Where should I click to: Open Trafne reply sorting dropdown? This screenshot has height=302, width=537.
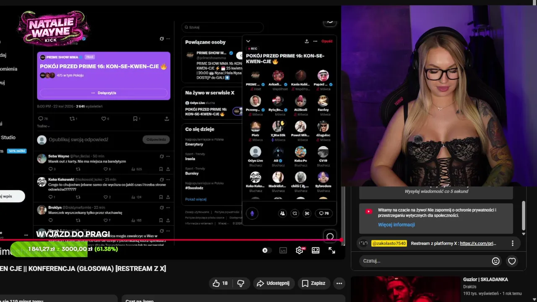point(43,126)
